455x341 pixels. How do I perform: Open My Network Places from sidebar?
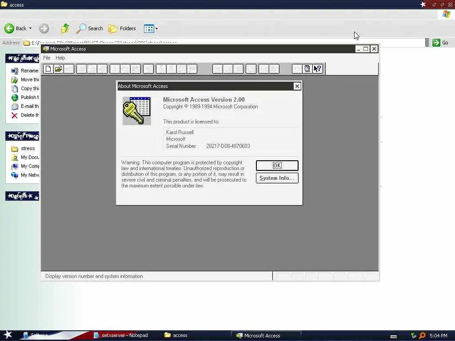[25, 175]
